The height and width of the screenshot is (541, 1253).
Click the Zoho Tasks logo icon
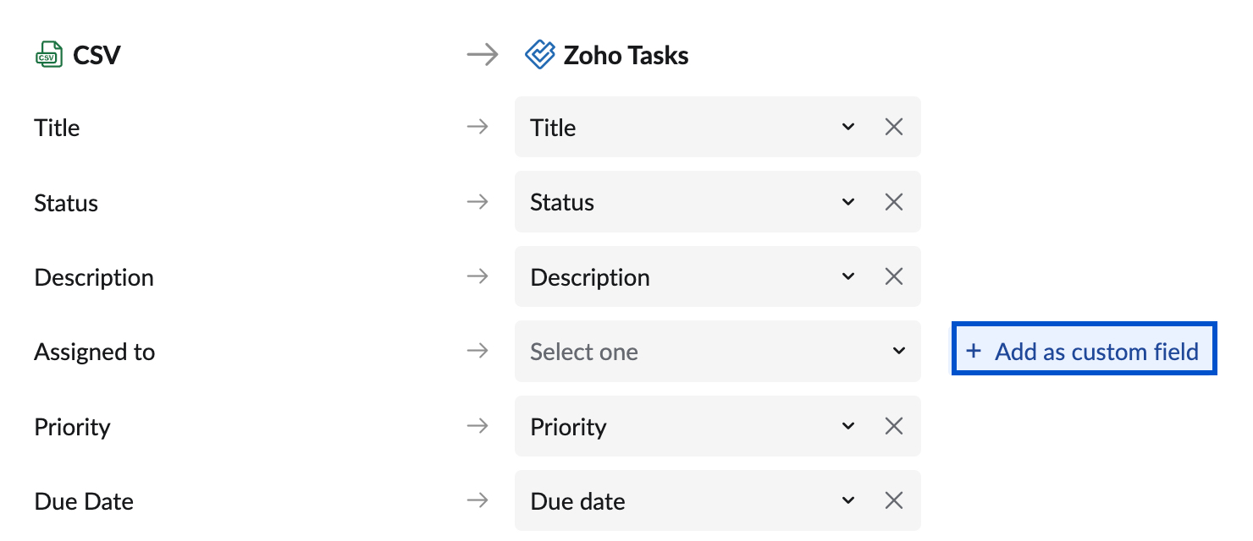(x=539, y=56)
